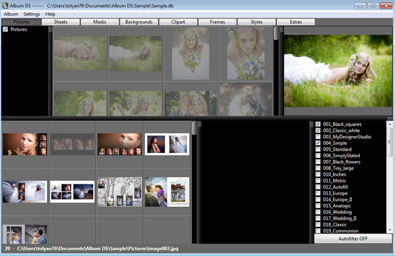395x256 pixels.
Task: Open the Settings menu
Action: pos(31,14)
